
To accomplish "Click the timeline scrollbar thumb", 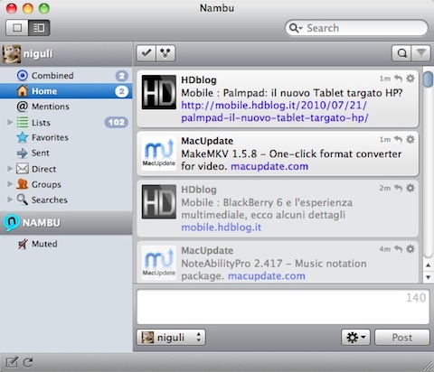I will pyautogui.click(x=428, y=79).
